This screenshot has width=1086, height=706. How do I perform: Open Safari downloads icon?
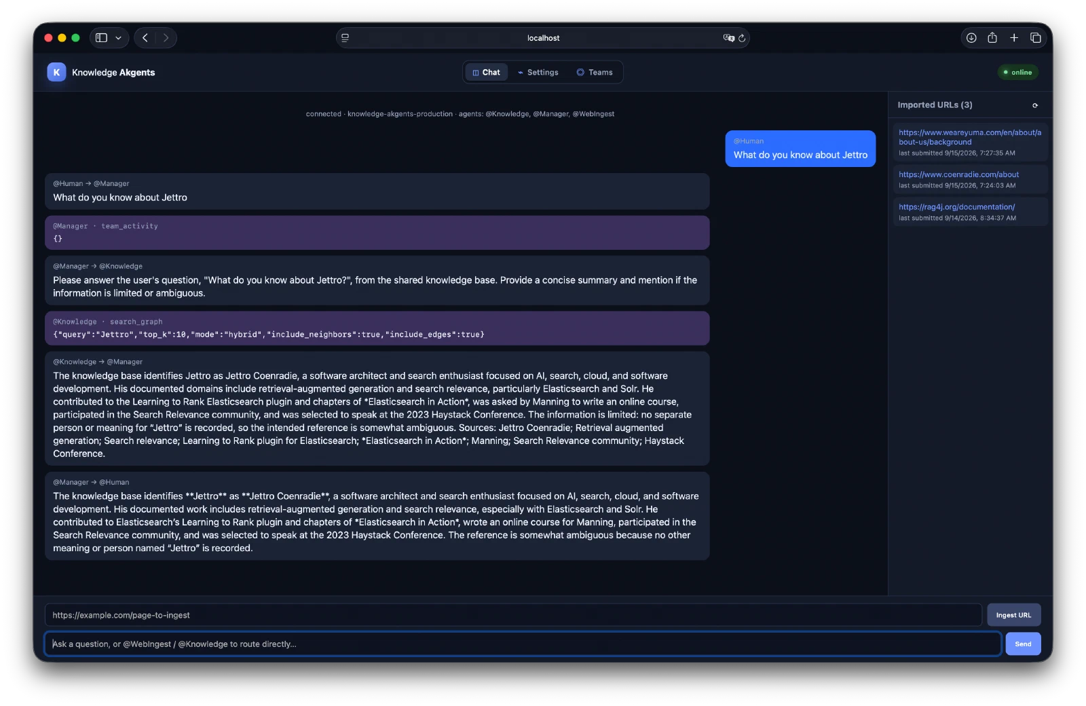click(971, 38)
